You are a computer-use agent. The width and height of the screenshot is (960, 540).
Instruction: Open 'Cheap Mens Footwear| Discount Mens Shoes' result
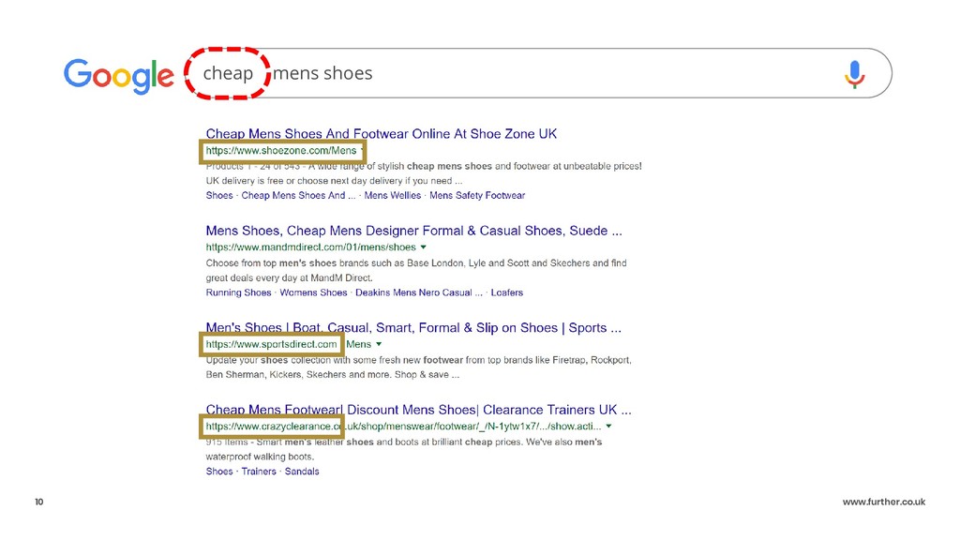coord(419,410)
